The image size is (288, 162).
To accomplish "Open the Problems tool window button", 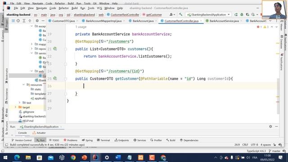I will point(71,140).
